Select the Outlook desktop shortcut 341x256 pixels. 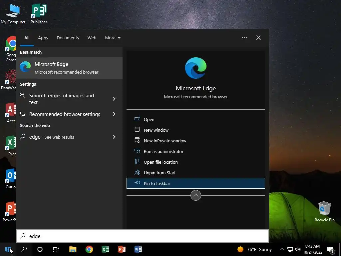(x=10, y=179)
